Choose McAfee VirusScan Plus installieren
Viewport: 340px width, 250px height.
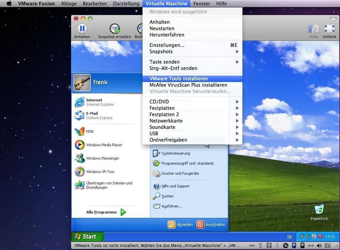[192, 85]
